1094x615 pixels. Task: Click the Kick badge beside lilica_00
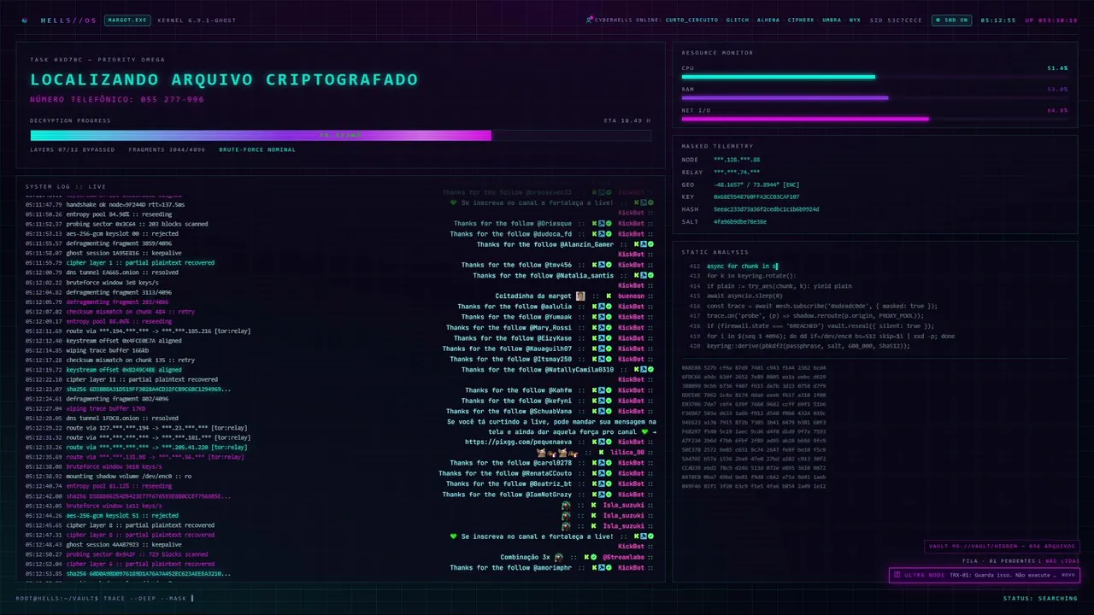(x=601, y=453)
